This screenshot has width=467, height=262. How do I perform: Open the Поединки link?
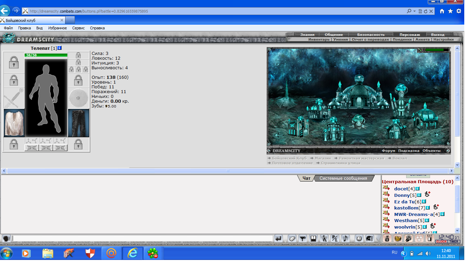[x=402, y=39]
